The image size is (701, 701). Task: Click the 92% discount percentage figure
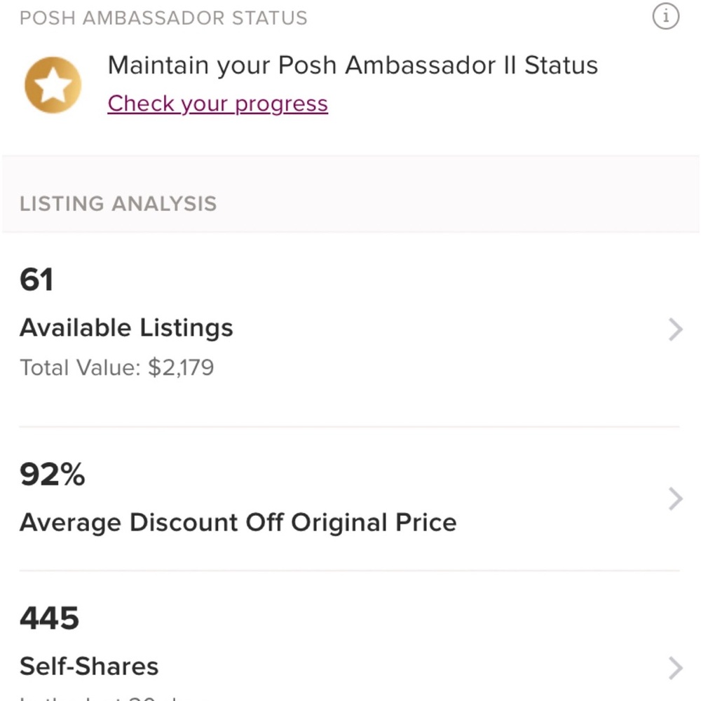pos(52,475)
